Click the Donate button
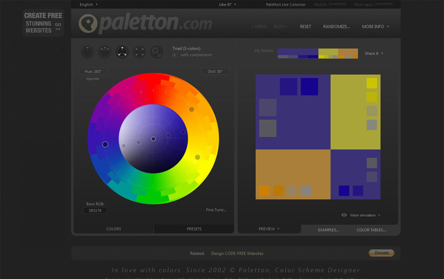444x279 pixels. 382,253
